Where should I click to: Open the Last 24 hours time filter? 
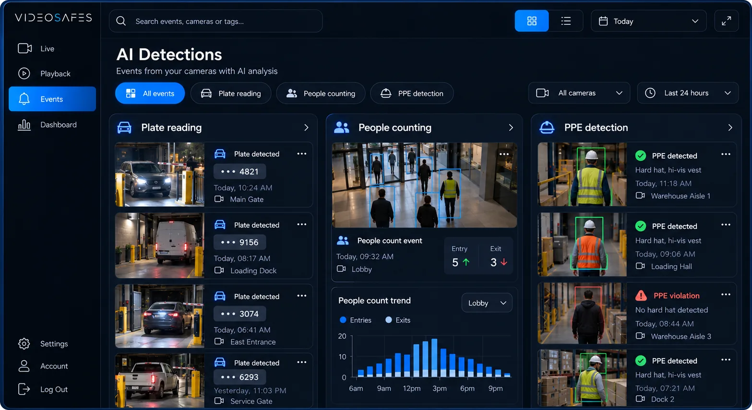tap(688, 93)
